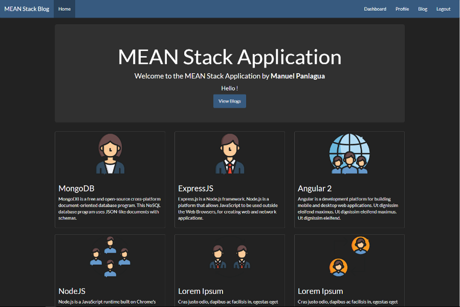Click the group chat icon above NodeJS
Image resolution: width=460 pixels, height=307 pixels.
coord(110,256)
